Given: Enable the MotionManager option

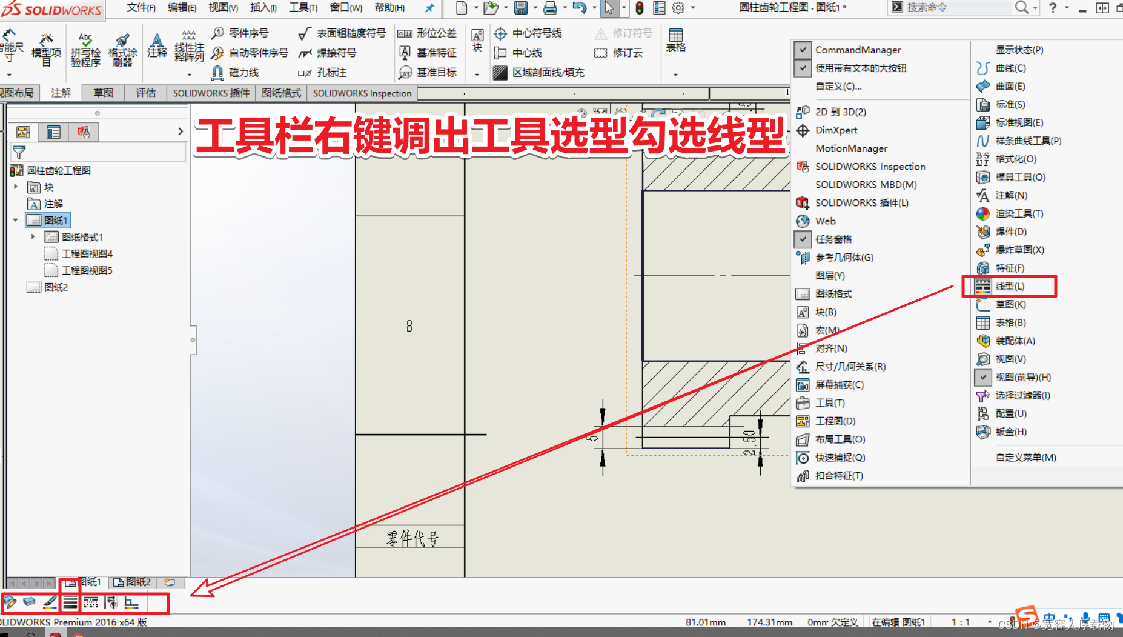Looking at the screenshot, I should point(851,148).
